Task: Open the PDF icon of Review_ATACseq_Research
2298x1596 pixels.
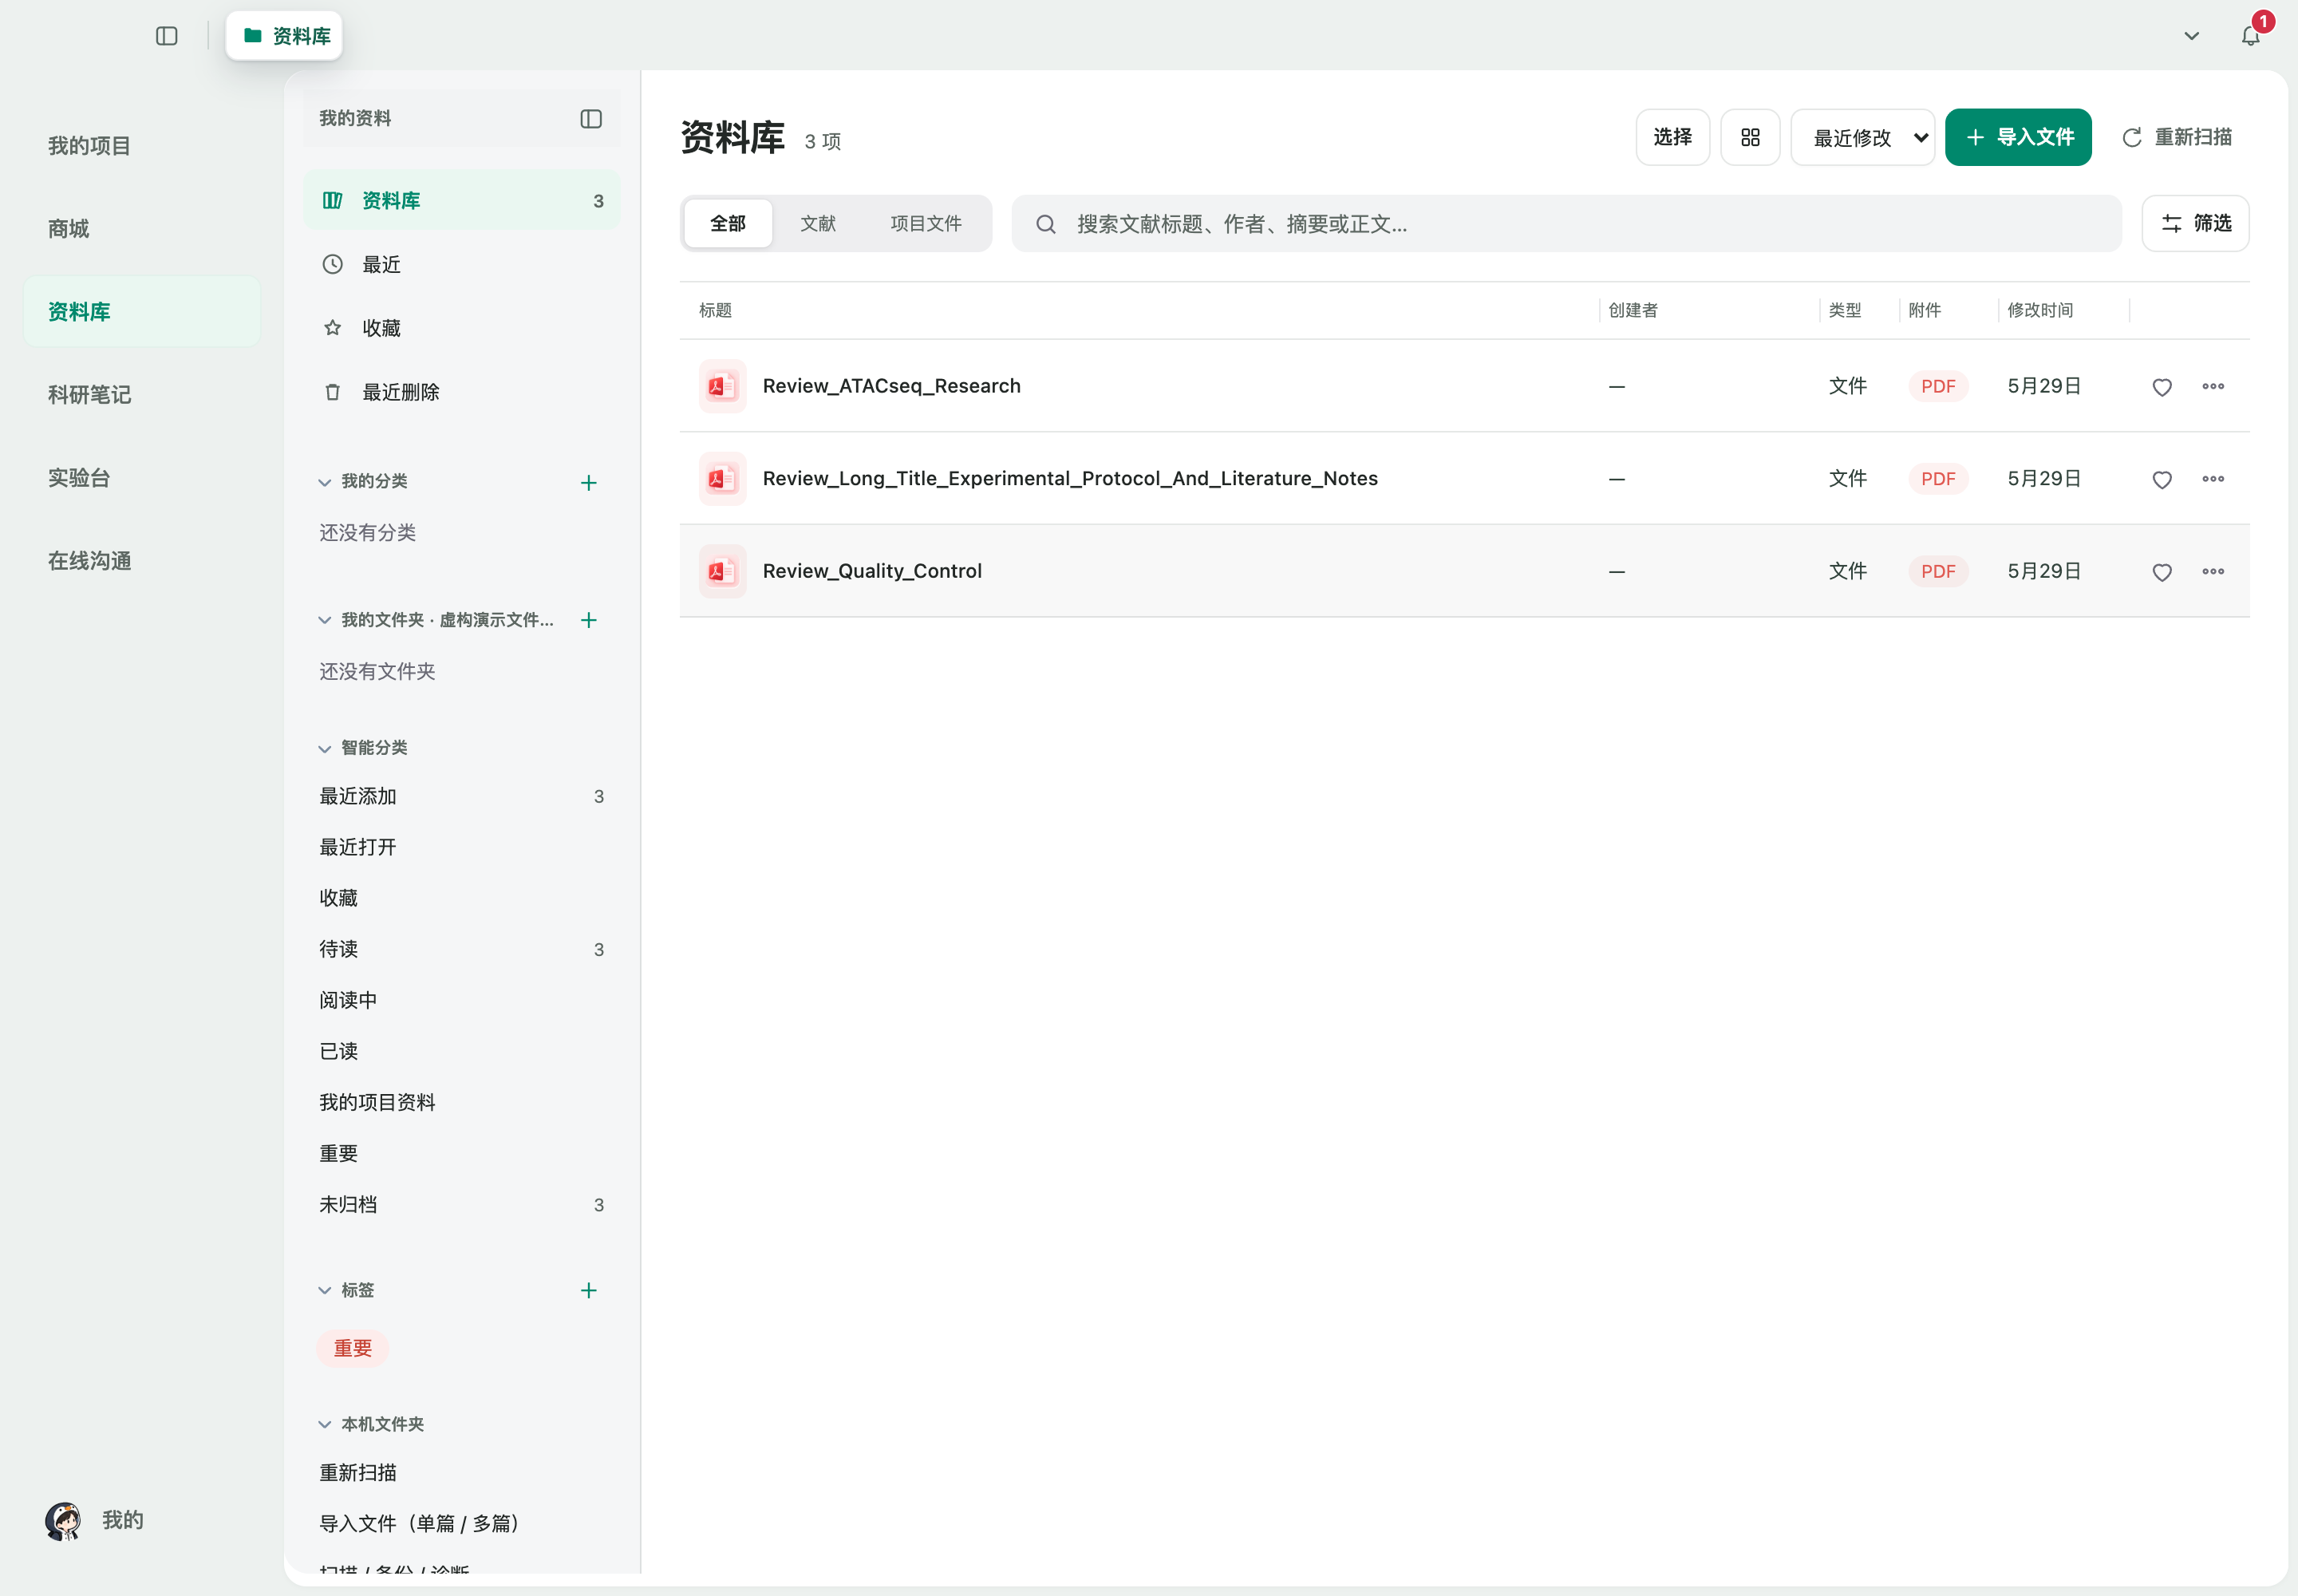Action: (722, 386)
